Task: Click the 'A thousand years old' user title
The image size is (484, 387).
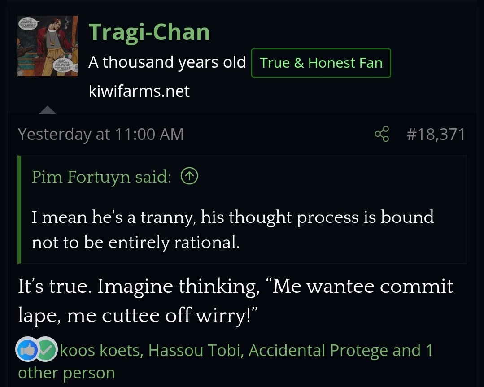Action: [x=167, y=62]
